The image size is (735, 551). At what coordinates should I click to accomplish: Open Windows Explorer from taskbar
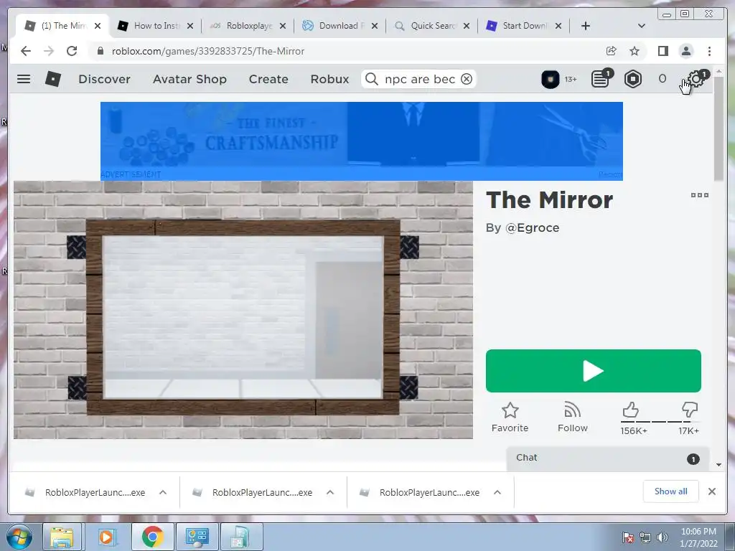point(62,537)
